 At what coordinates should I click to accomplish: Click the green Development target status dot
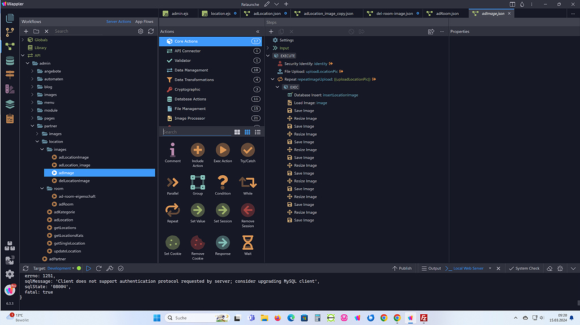tap(79, 268)
